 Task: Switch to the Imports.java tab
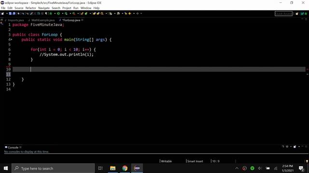tap(14, 20)
